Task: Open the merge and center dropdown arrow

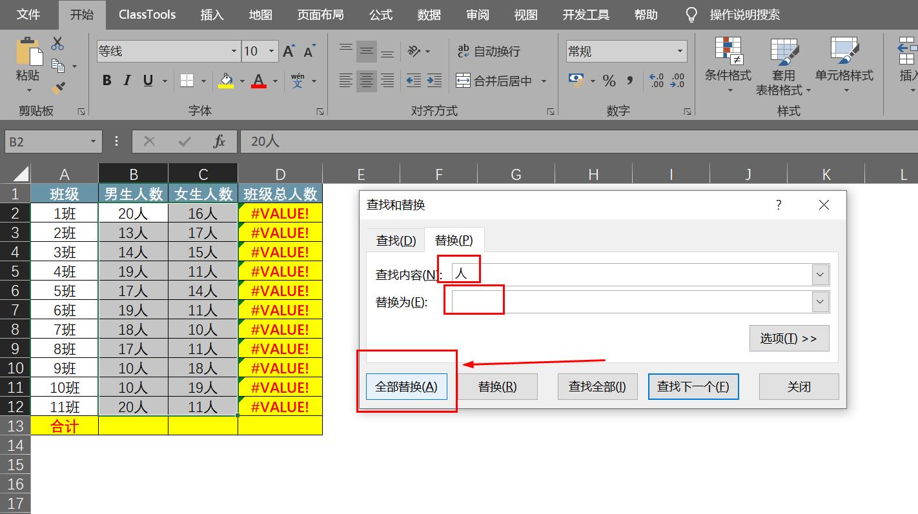Action: click(x=544, y=81)
